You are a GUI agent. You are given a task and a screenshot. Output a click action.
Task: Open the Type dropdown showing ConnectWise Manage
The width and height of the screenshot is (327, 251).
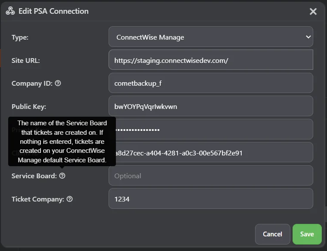(211, 37)
